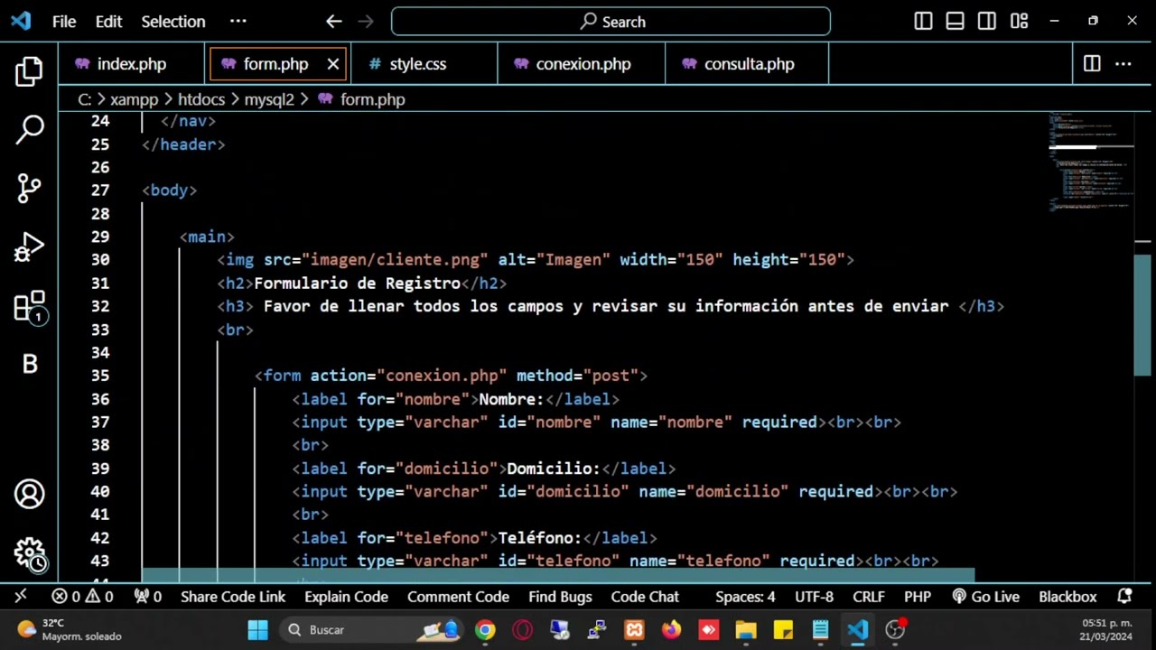This screenshot has width=1156, height=650.
Task: Open the Extensions view
Action: click(29, 307)
